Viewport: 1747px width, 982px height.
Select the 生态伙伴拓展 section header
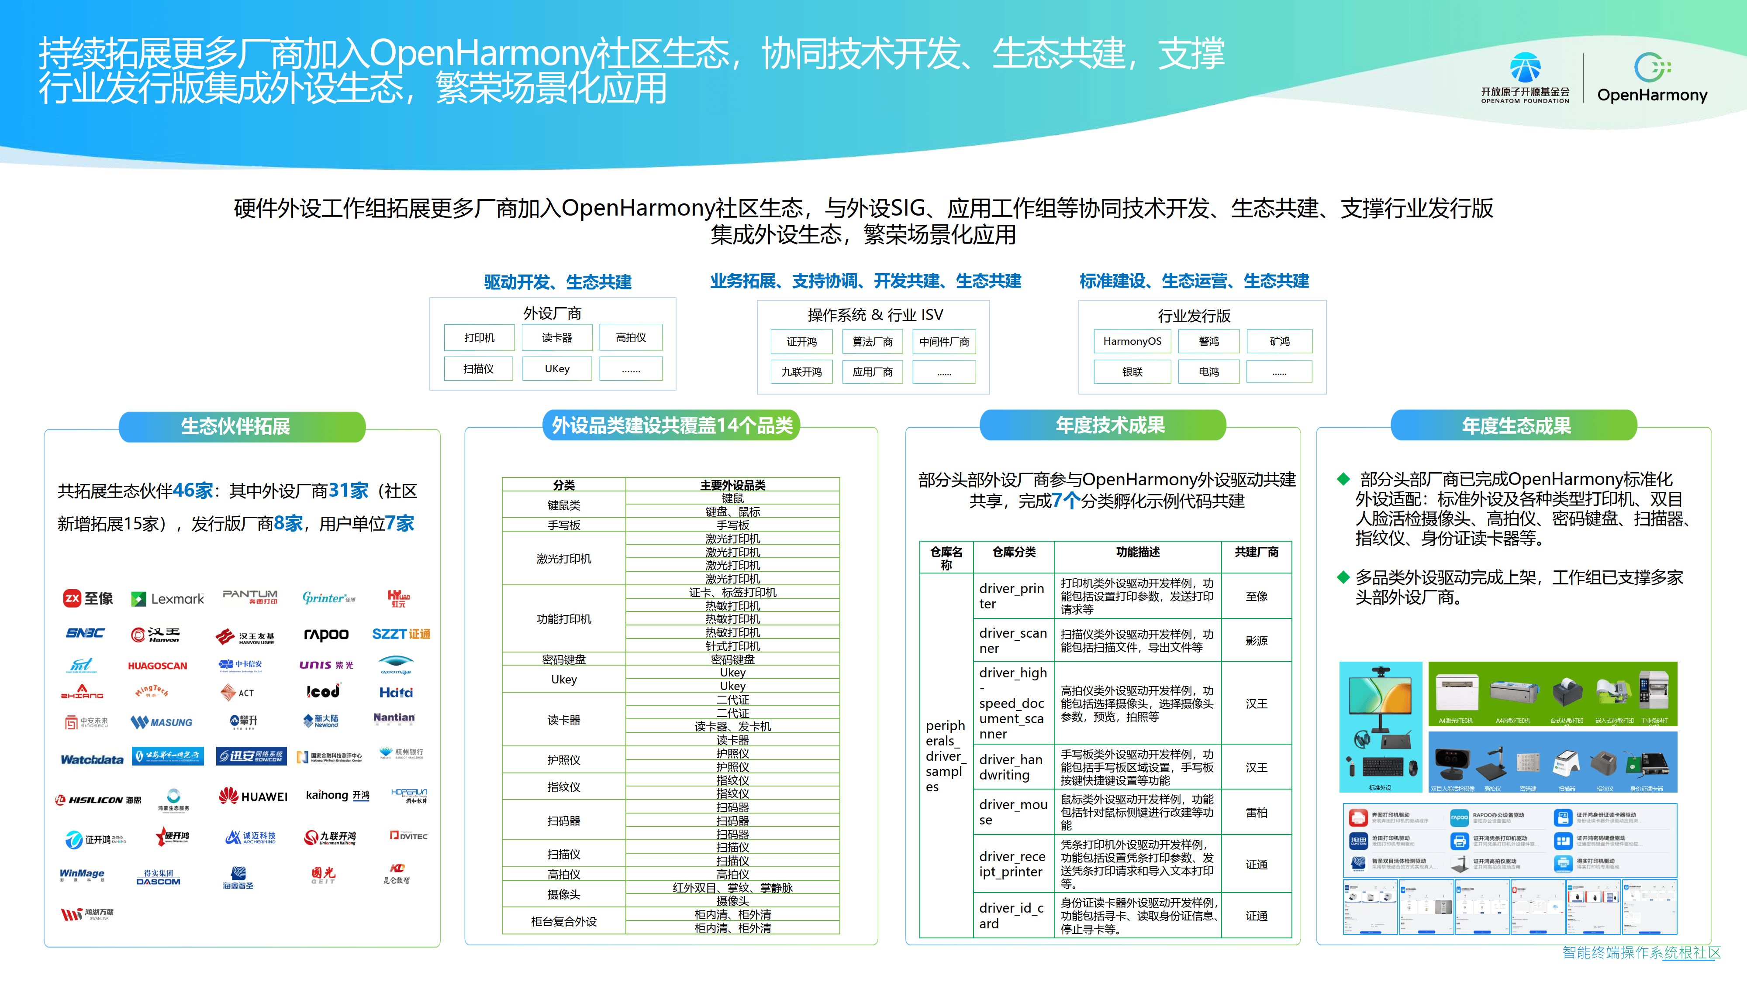(242, 426)
